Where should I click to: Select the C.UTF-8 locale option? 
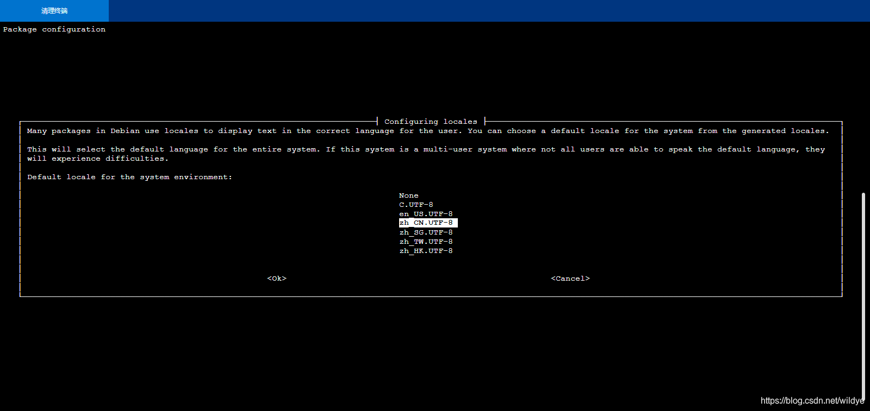[x=416, y=205]
